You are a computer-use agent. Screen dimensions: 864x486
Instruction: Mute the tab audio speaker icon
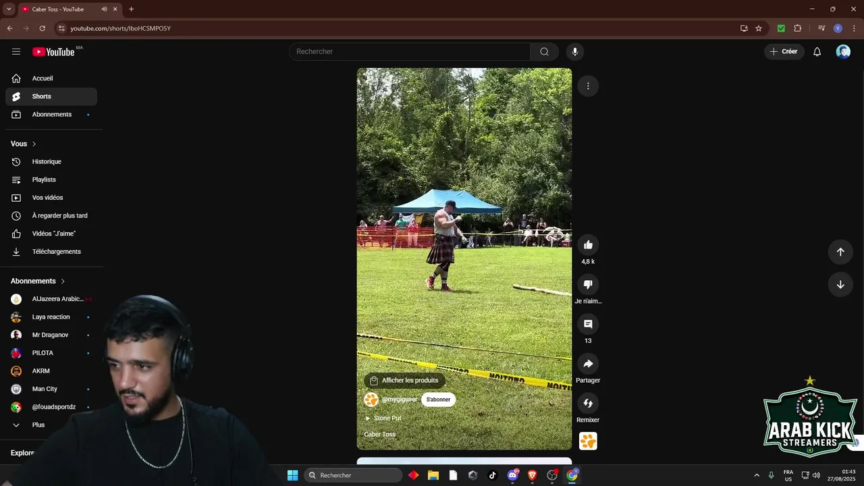(104, 9)
